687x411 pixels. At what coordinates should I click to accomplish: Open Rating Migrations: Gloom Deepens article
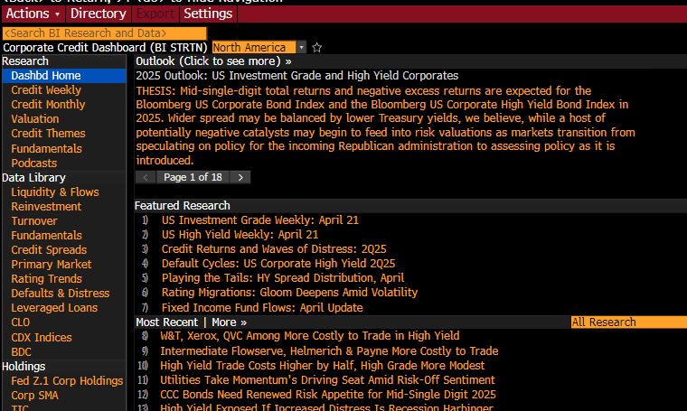289,293
